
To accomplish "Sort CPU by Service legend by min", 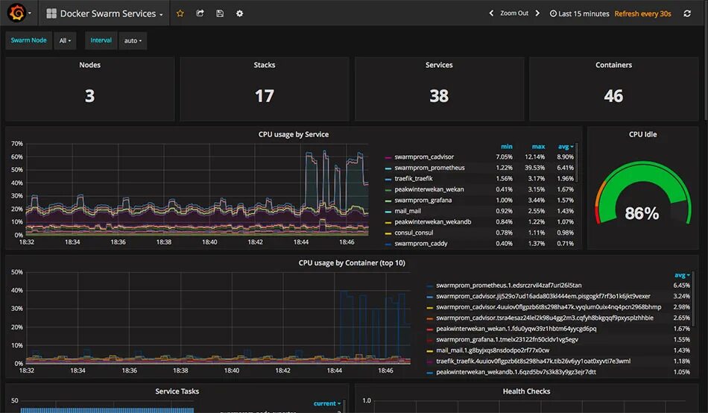I will click(507, 146).
